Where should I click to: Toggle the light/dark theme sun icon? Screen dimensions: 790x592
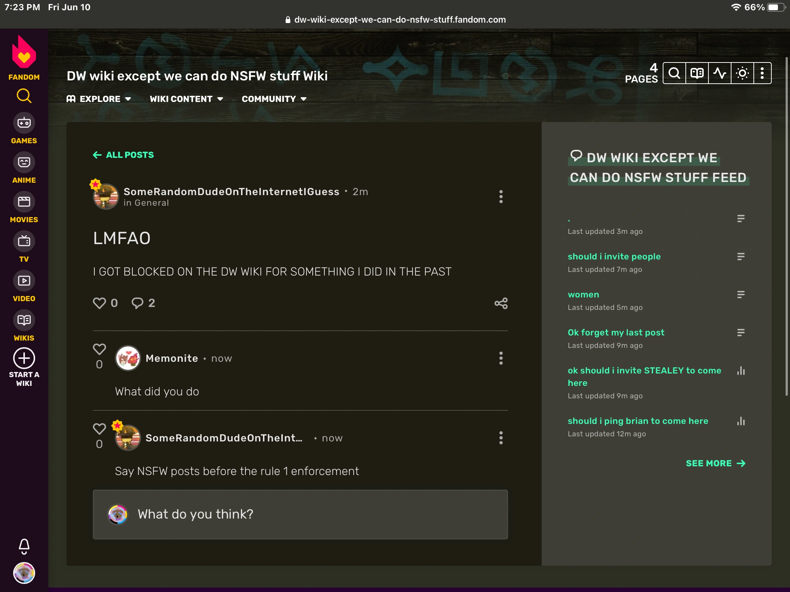pyautogui.click(x=742, y=73)
